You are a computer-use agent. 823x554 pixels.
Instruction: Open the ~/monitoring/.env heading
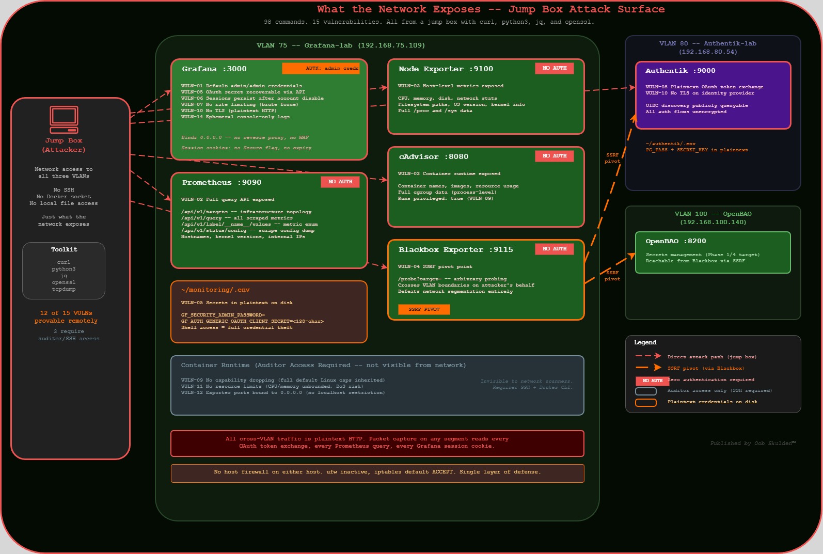point(215,290)
